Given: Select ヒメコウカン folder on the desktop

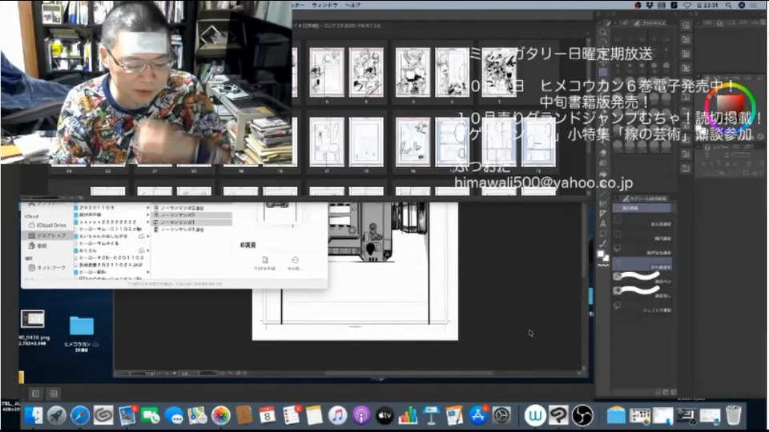Looking at the screenshot, I should point(82,334).
